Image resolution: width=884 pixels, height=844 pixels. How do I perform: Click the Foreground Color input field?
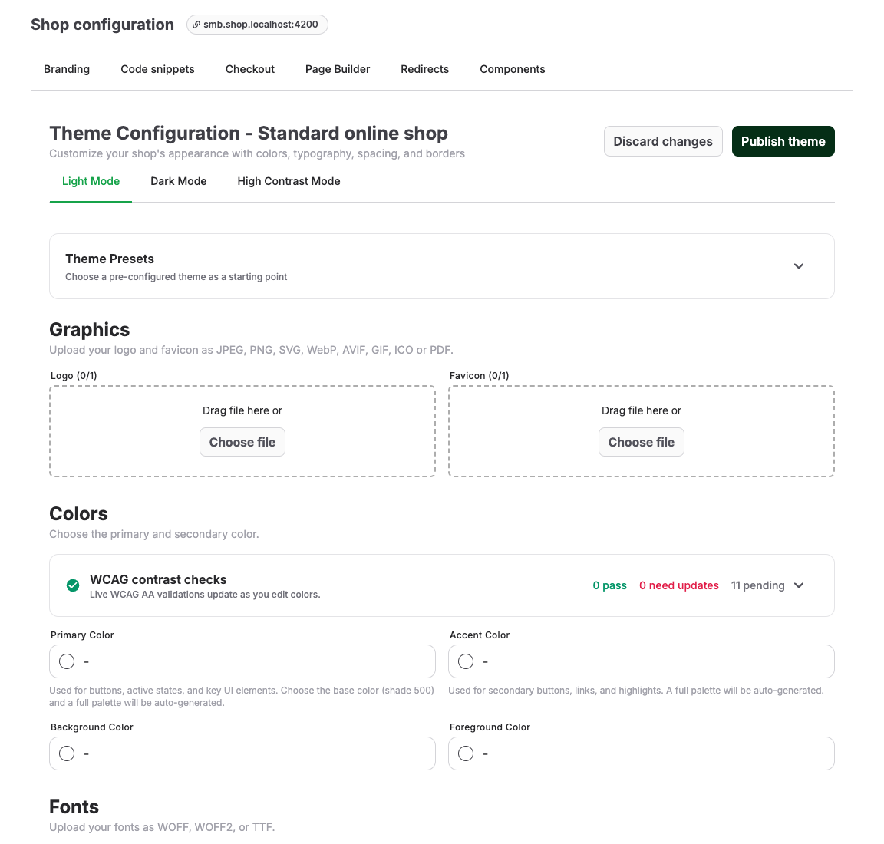[x=641, y=753]
